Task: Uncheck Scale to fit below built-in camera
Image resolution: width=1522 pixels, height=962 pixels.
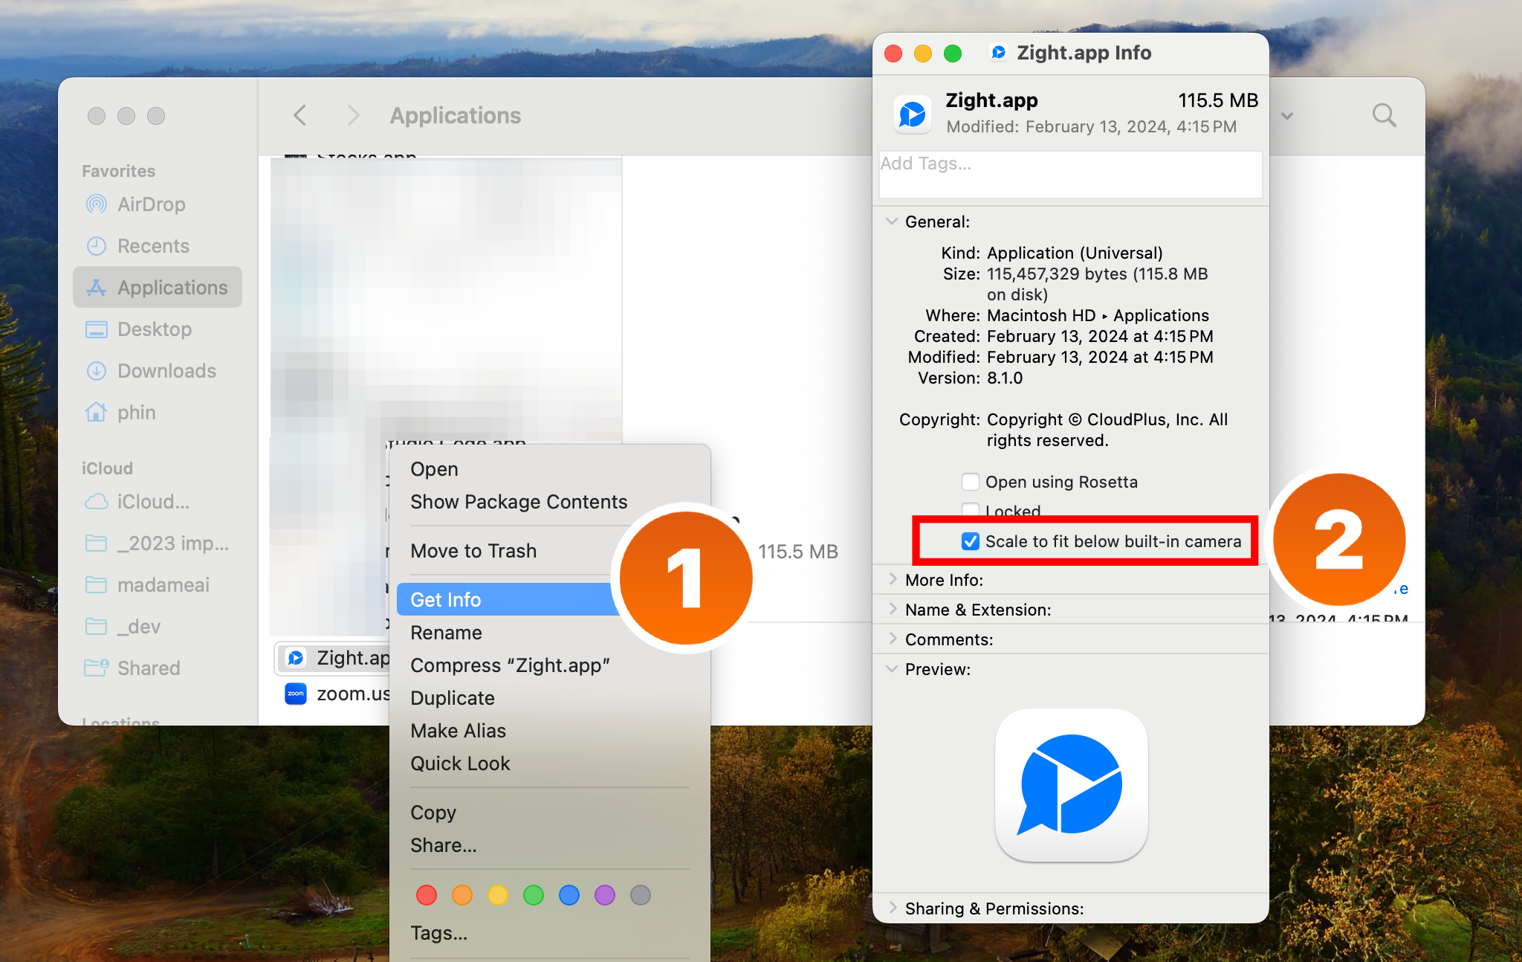Action: point(971,541)
